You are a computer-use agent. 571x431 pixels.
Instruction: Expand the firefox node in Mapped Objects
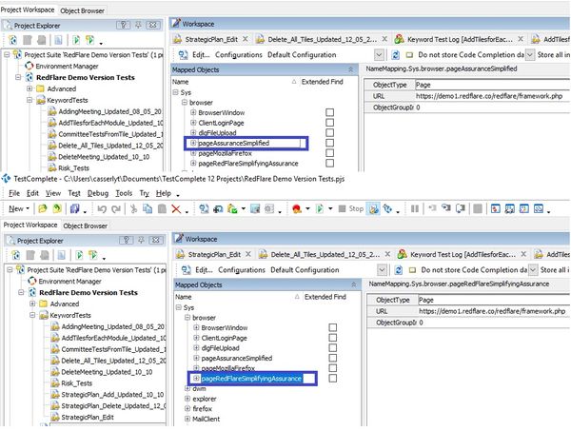[x=187, y=408]
